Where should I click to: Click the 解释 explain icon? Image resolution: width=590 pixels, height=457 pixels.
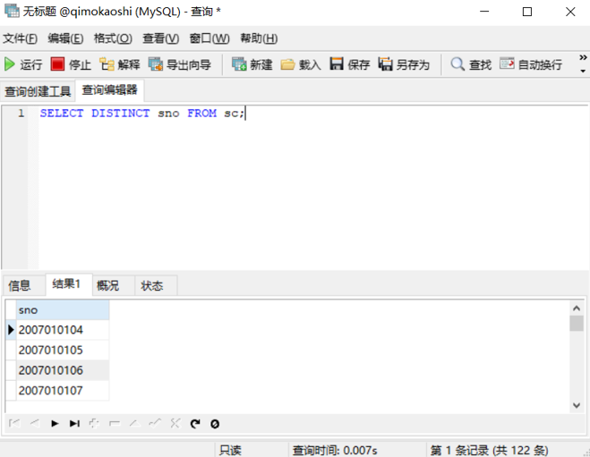tap(107, 64)
